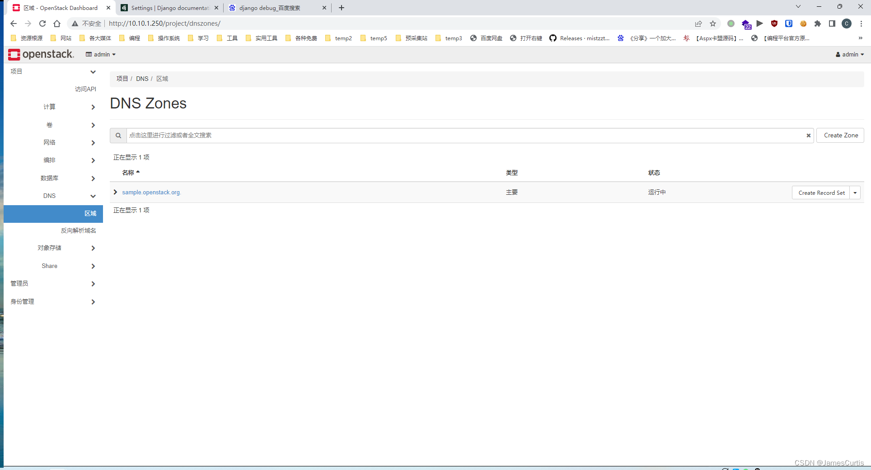Expand the sample.openstack.org zone row
This screenshot has height=470, width=871.
click(115, 192)
